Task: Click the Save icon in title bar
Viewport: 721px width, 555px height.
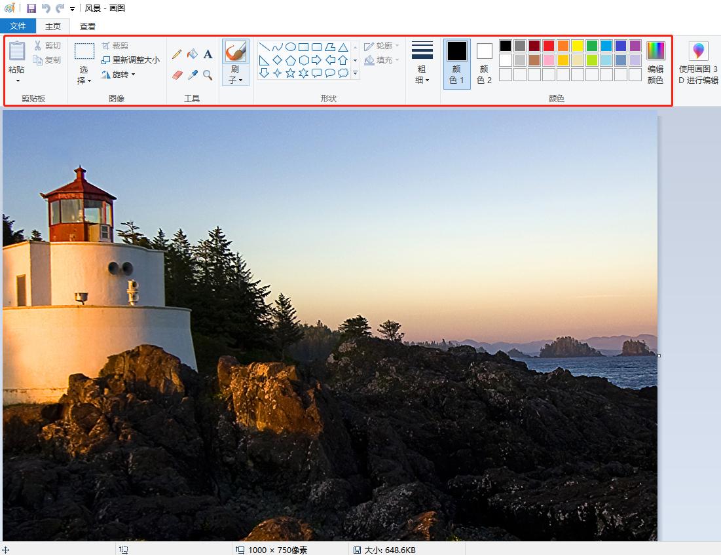Action: pyautogui.click(x=31, y=9)
